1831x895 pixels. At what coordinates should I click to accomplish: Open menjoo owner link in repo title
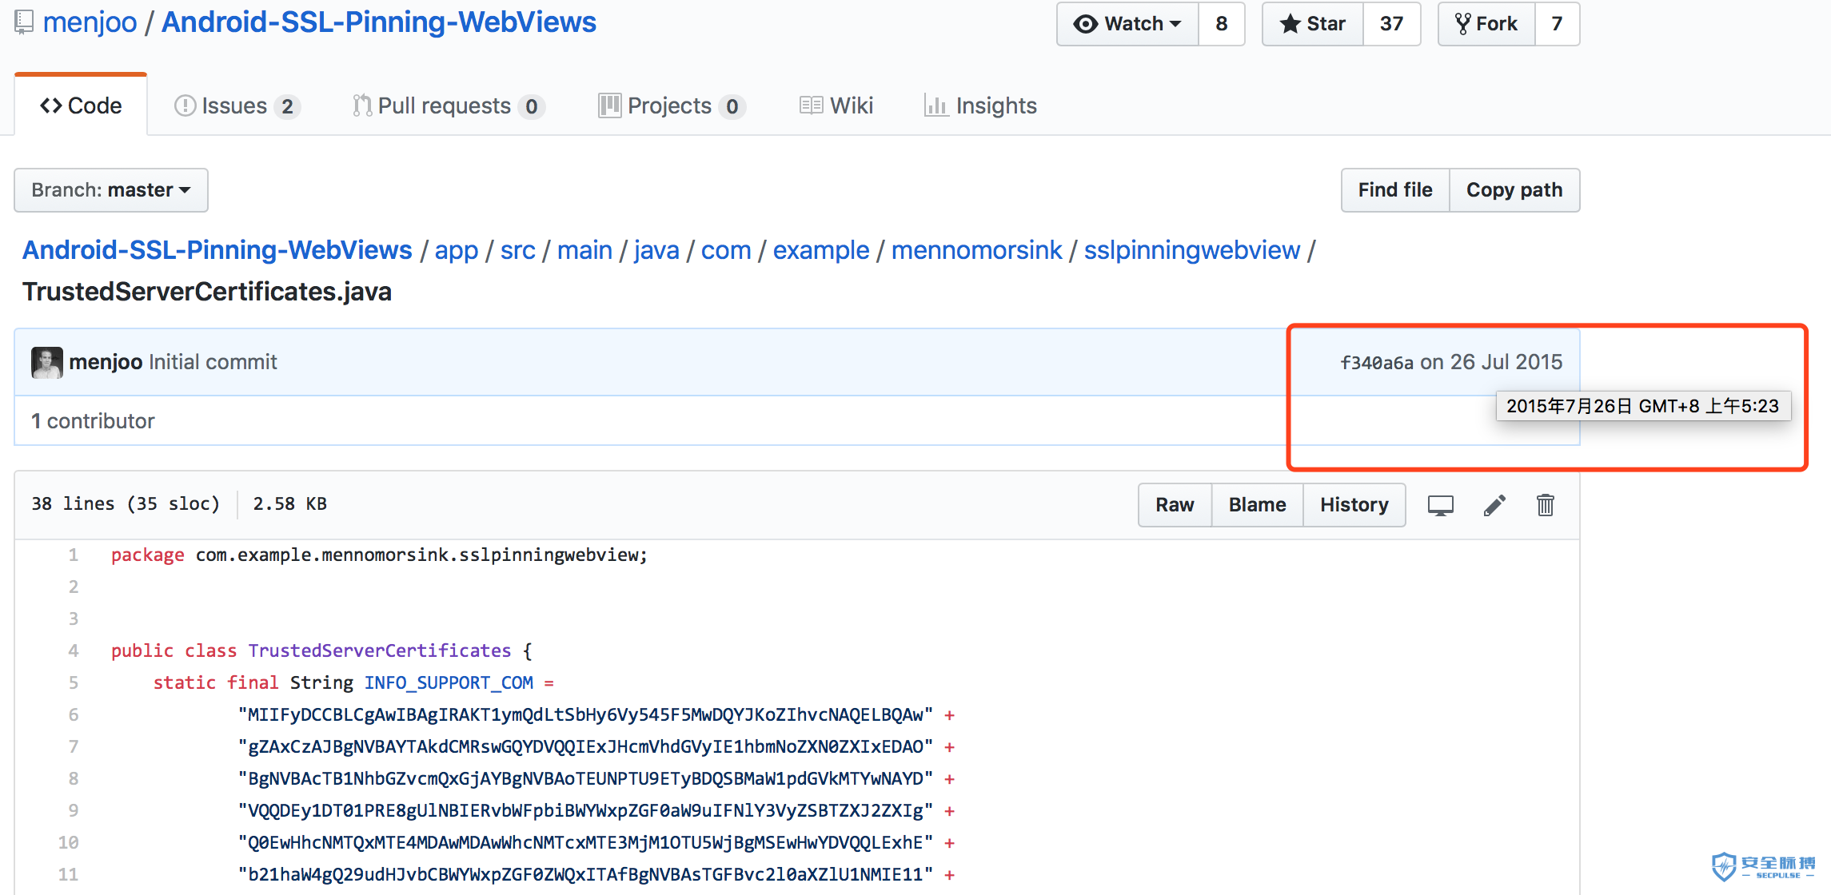click(90, 22)
